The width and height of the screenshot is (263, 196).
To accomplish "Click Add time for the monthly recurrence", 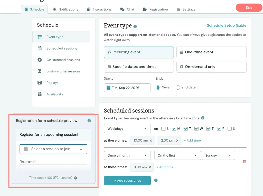I will [165, 167].
